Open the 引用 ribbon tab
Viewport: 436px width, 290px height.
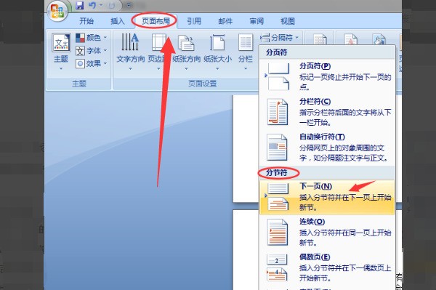coord(194,21)
